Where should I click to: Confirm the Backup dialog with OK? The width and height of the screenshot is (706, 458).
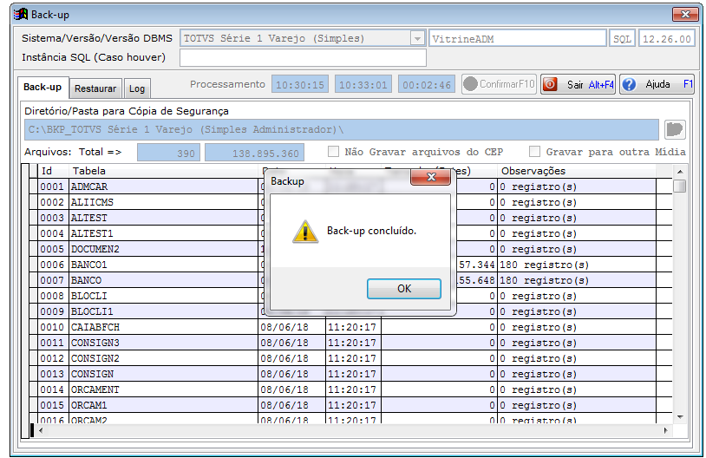(404, 289)
